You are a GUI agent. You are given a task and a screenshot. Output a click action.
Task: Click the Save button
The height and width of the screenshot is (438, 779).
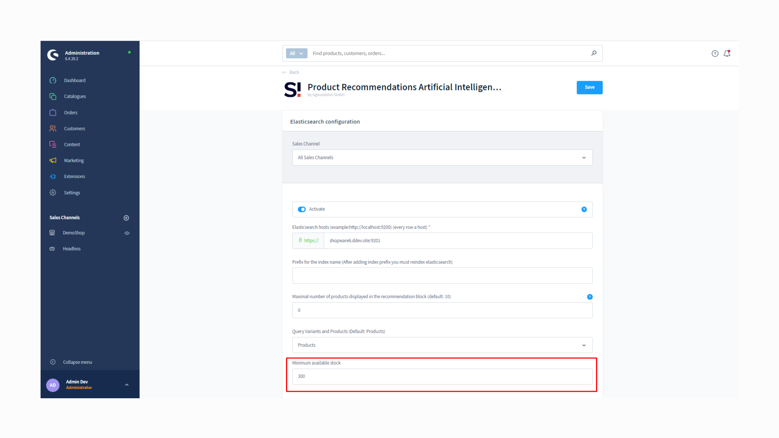[x=589, y=87]
